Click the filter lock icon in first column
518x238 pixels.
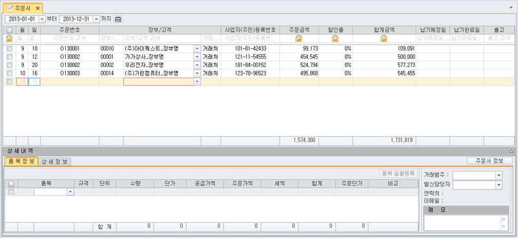9,39
